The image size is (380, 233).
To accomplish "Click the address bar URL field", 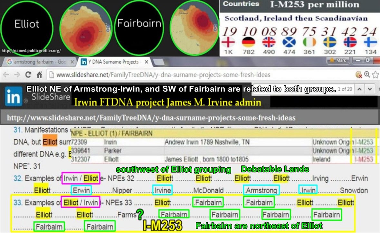I will click(x=163, y=75).
